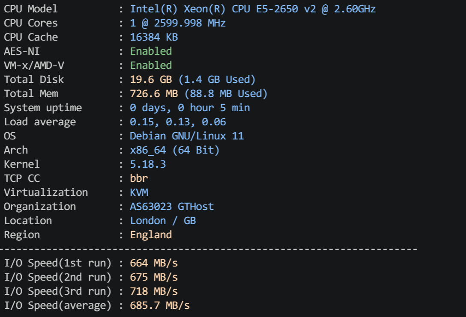
Task: Select the uptime '0 days, 0 hour 5 min'
Action: [190, 108]
